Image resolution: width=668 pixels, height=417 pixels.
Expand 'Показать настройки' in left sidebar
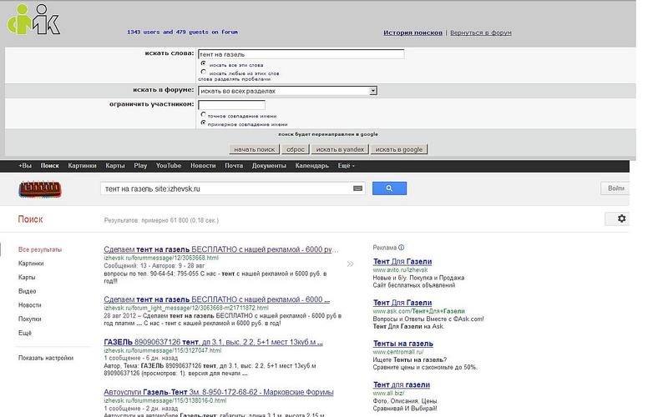click(x=46, y=358)
